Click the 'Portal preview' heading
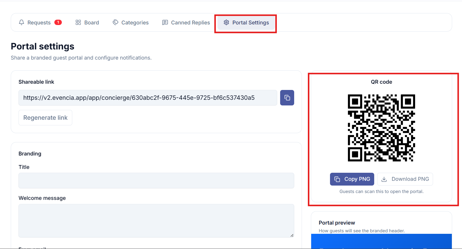The image size is (462, 249). pyautogui.click(x=337, y=223)
